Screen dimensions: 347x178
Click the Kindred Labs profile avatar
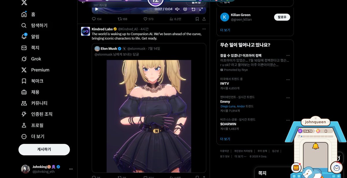(x=85, y=31)
